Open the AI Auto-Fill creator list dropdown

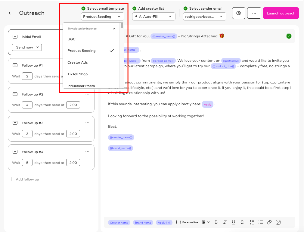[154, 17]
